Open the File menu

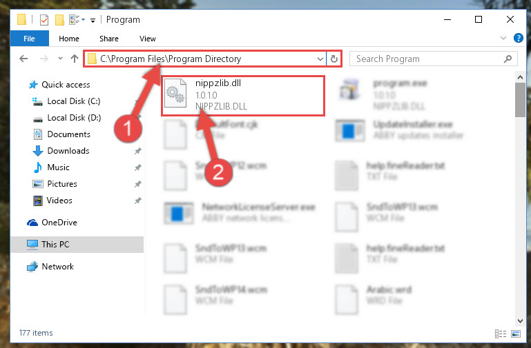[x=29, y=39]
